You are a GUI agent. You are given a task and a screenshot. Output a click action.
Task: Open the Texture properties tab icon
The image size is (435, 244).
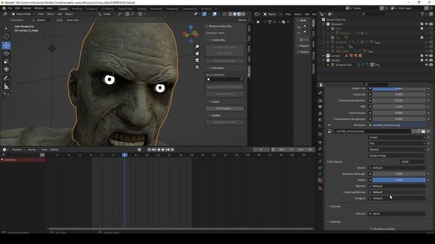coord(320,188)
